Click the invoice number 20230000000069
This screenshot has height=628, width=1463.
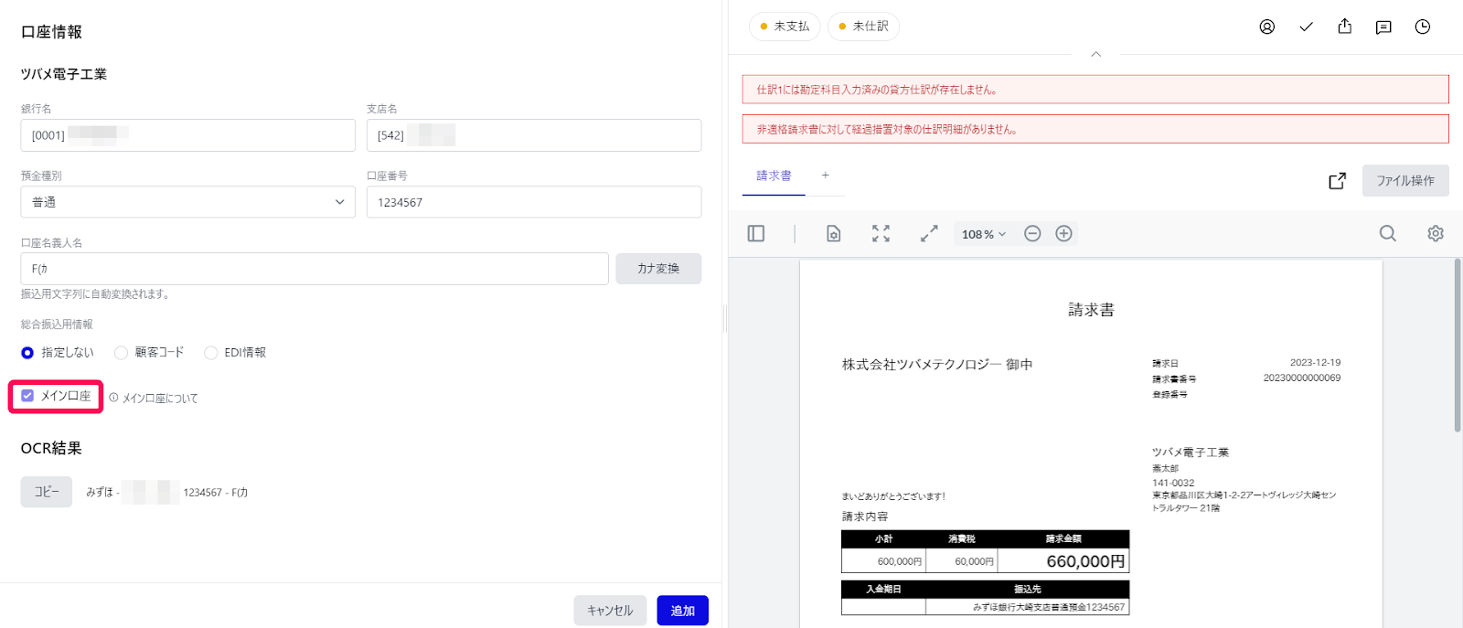tap(1302, 378)
